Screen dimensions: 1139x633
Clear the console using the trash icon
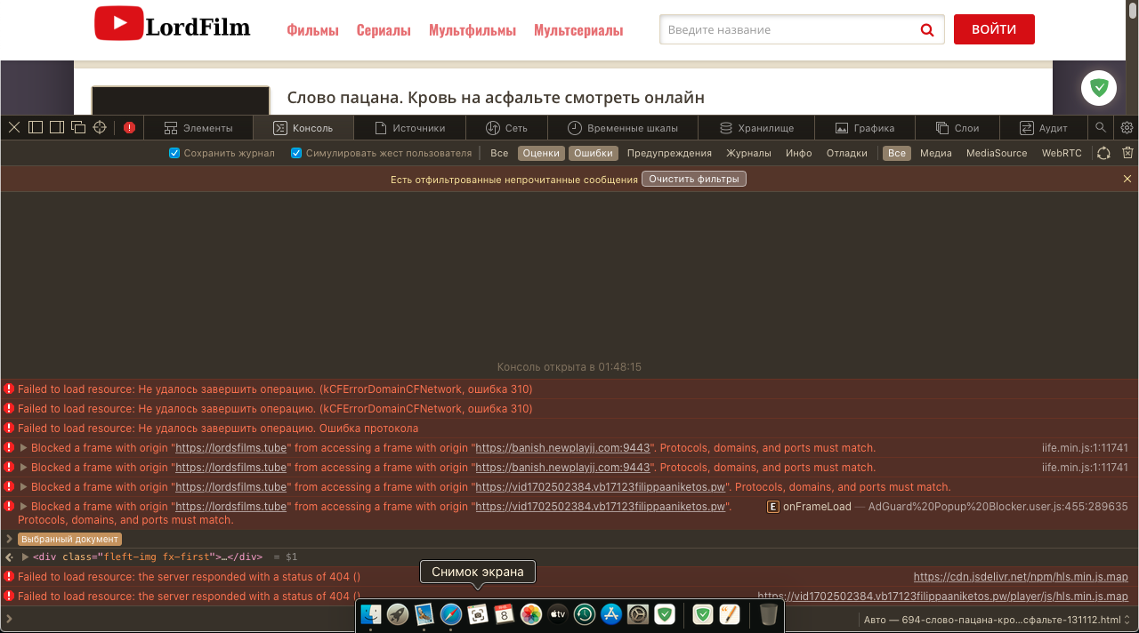click(x=1127, y=152)
